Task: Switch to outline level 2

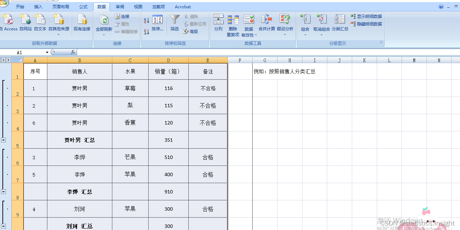Action: [x=3, y=60]
